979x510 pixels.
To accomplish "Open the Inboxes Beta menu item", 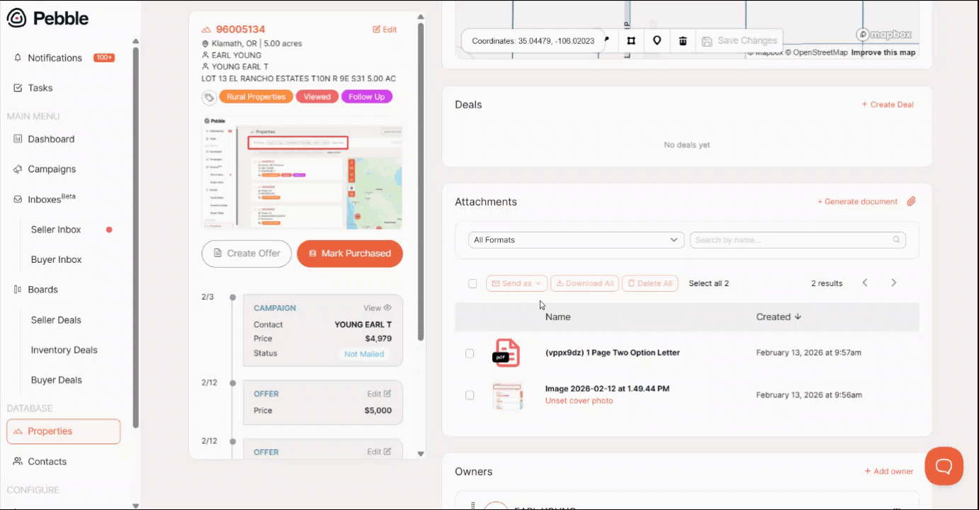I will (x=52, y=199).
